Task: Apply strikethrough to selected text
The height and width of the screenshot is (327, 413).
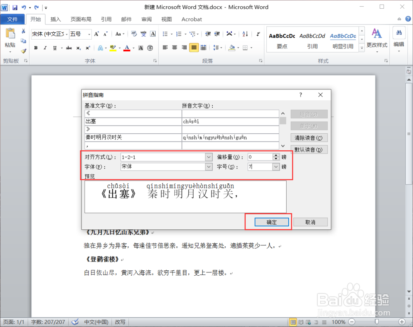Action: [69, 48]
